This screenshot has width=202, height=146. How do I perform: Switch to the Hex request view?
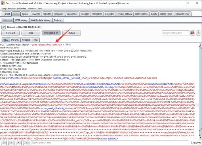pyautogui.click(x=36, y=40)
